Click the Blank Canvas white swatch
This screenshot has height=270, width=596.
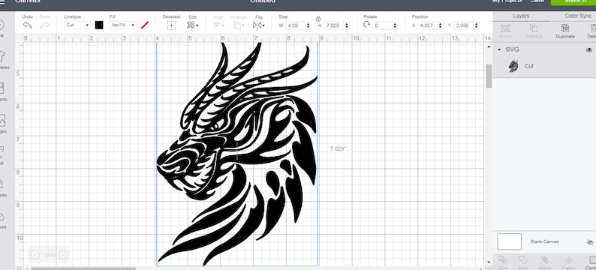tap(509, 241)
